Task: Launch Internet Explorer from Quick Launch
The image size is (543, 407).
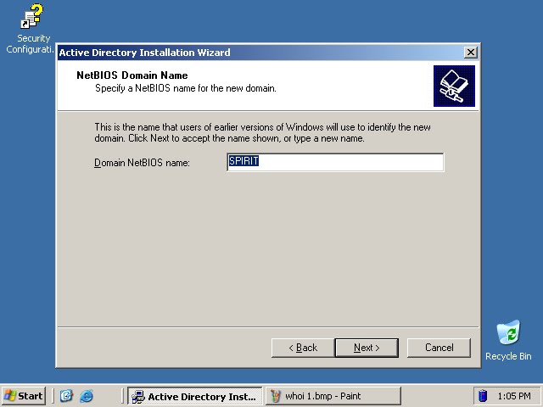Action: coord(87,396)
